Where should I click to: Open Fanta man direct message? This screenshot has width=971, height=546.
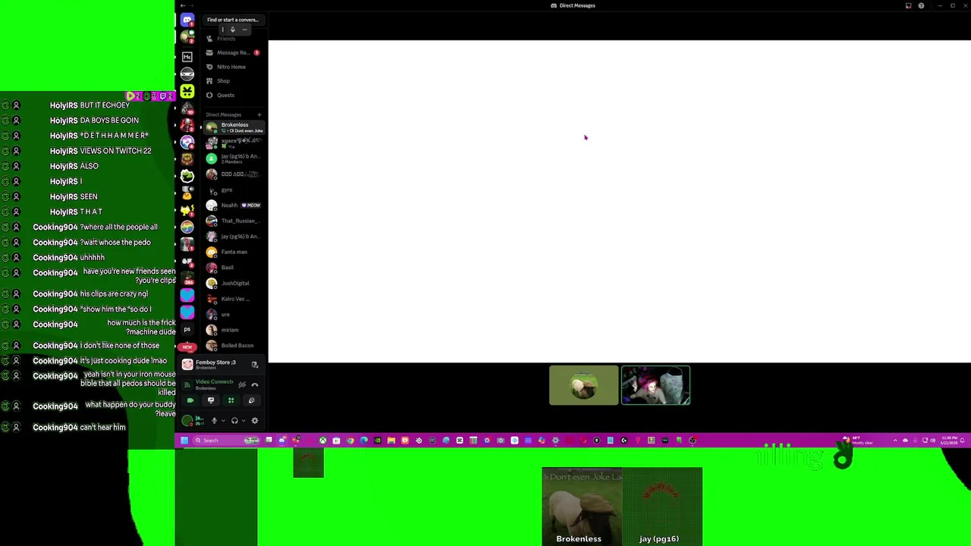pos(234,252)
